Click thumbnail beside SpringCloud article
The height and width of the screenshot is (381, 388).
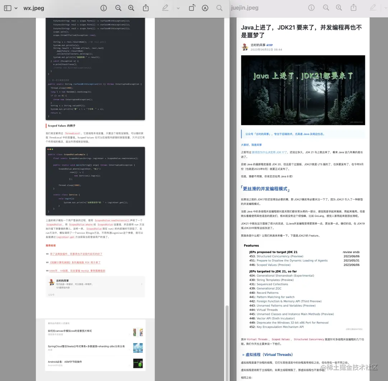tap(138, 348)
